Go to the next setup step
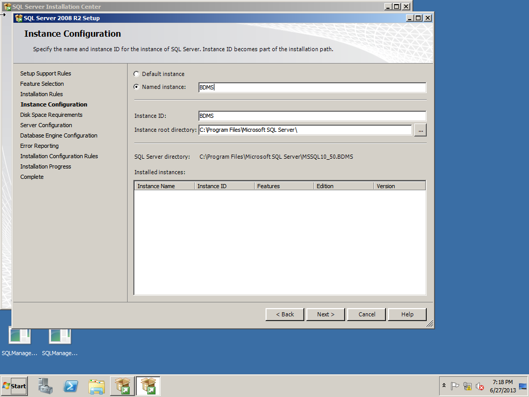The image size is (529, 397). (x=325, y=314)
